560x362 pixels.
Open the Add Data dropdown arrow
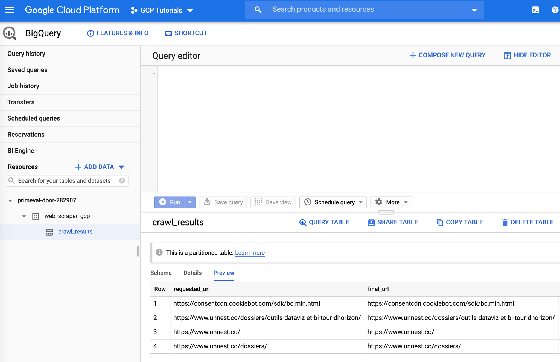coord(122,167)
